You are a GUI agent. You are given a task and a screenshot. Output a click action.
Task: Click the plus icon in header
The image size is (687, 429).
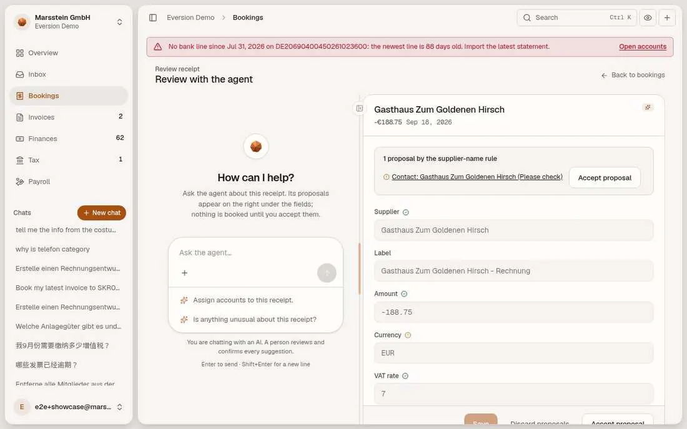667,17
